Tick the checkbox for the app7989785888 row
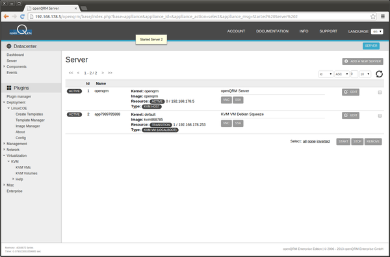 tap(380, 116)
